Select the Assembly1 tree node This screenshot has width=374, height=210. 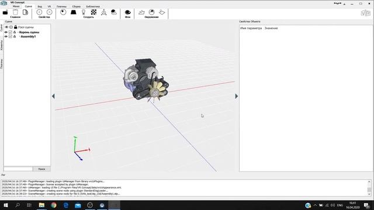point(28,36)
